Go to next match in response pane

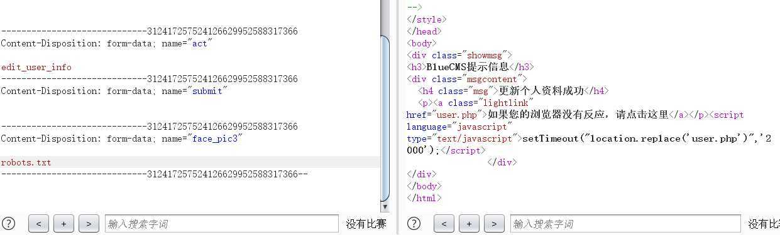pyautogui.click(x=494, y=224)
